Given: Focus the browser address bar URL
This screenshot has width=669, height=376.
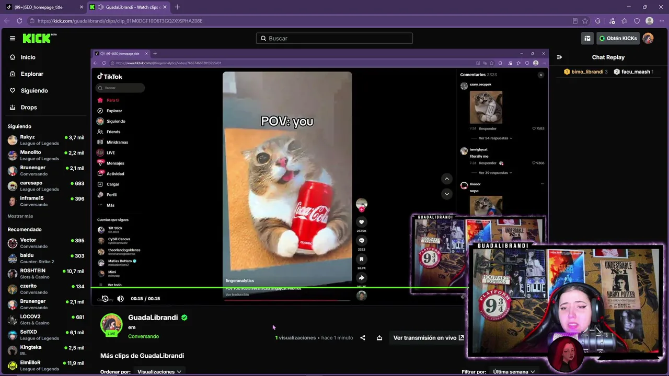Looking at the screenshot, I should pos(120,21).
